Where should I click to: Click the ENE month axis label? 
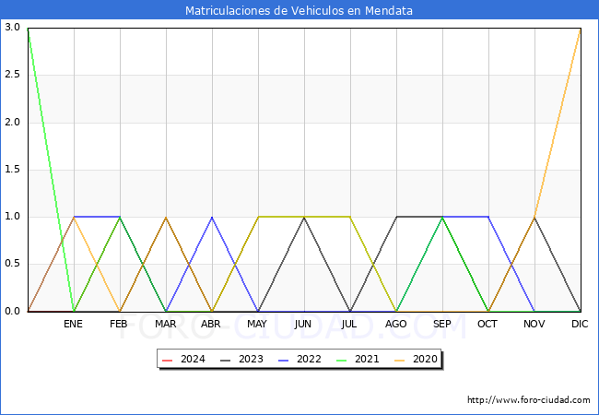(73, 324)
